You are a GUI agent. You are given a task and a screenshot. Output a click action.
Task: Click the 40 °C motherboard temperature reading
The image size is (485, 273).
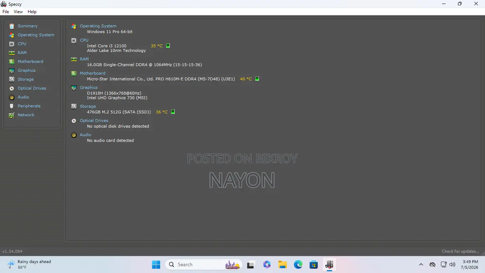[246, 79]
